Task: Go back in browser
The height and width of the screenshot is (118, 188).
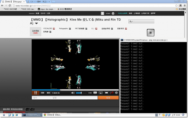Action: [2, 6]
